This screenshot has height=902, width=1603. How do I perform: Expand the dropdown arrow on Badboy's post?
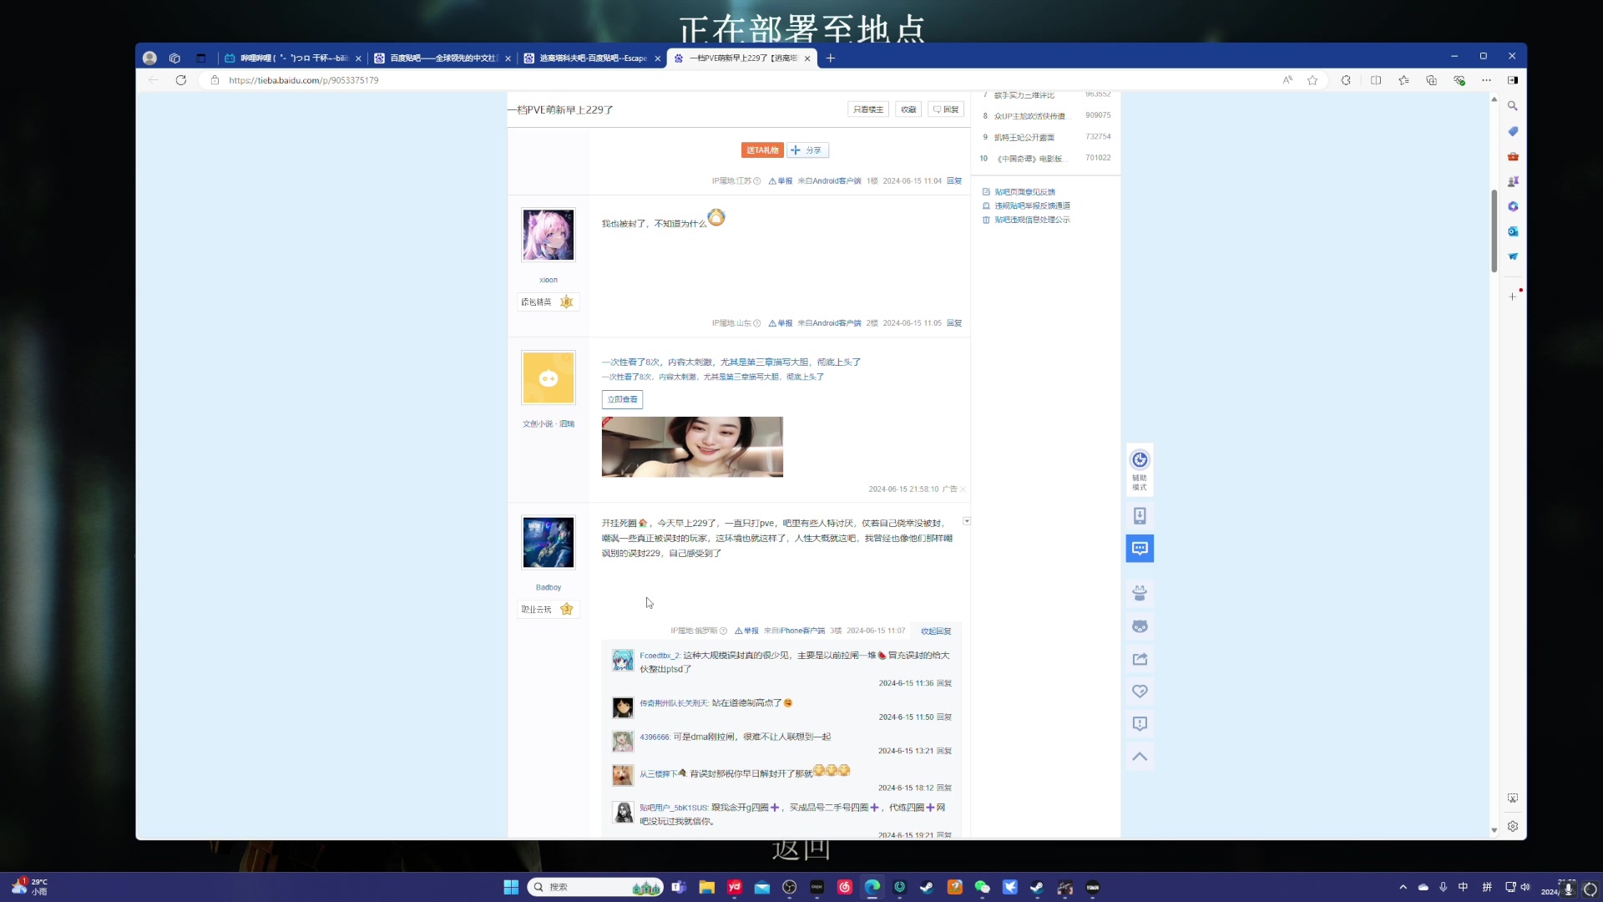pyautogui.click(x=967, y=521)
